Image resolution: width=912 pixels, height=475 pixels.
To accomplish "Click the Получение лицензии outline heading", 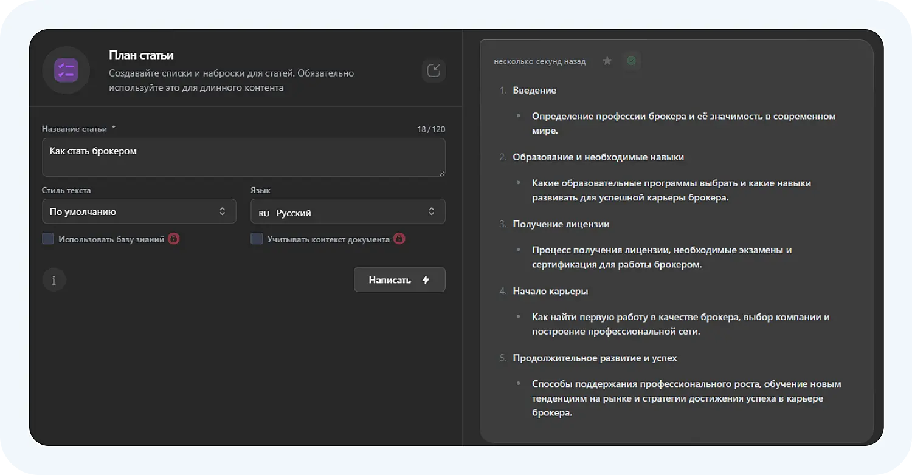I will (x=561, y=224).
